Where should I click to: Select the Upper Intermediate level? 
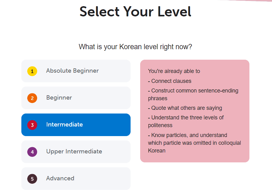(x=76, y=152)
